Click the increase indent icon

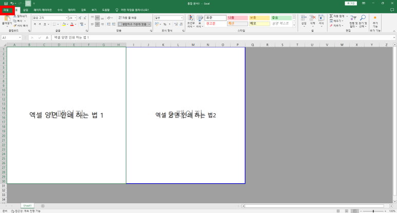coord(114,24)
